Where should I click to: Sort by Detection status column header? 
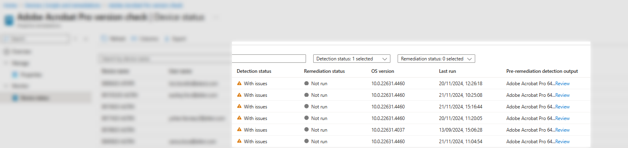(x=254, y=71)
